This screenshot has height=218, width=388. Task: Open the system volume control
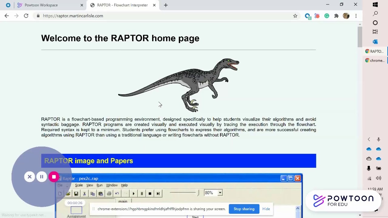click(x=379, y=178)
